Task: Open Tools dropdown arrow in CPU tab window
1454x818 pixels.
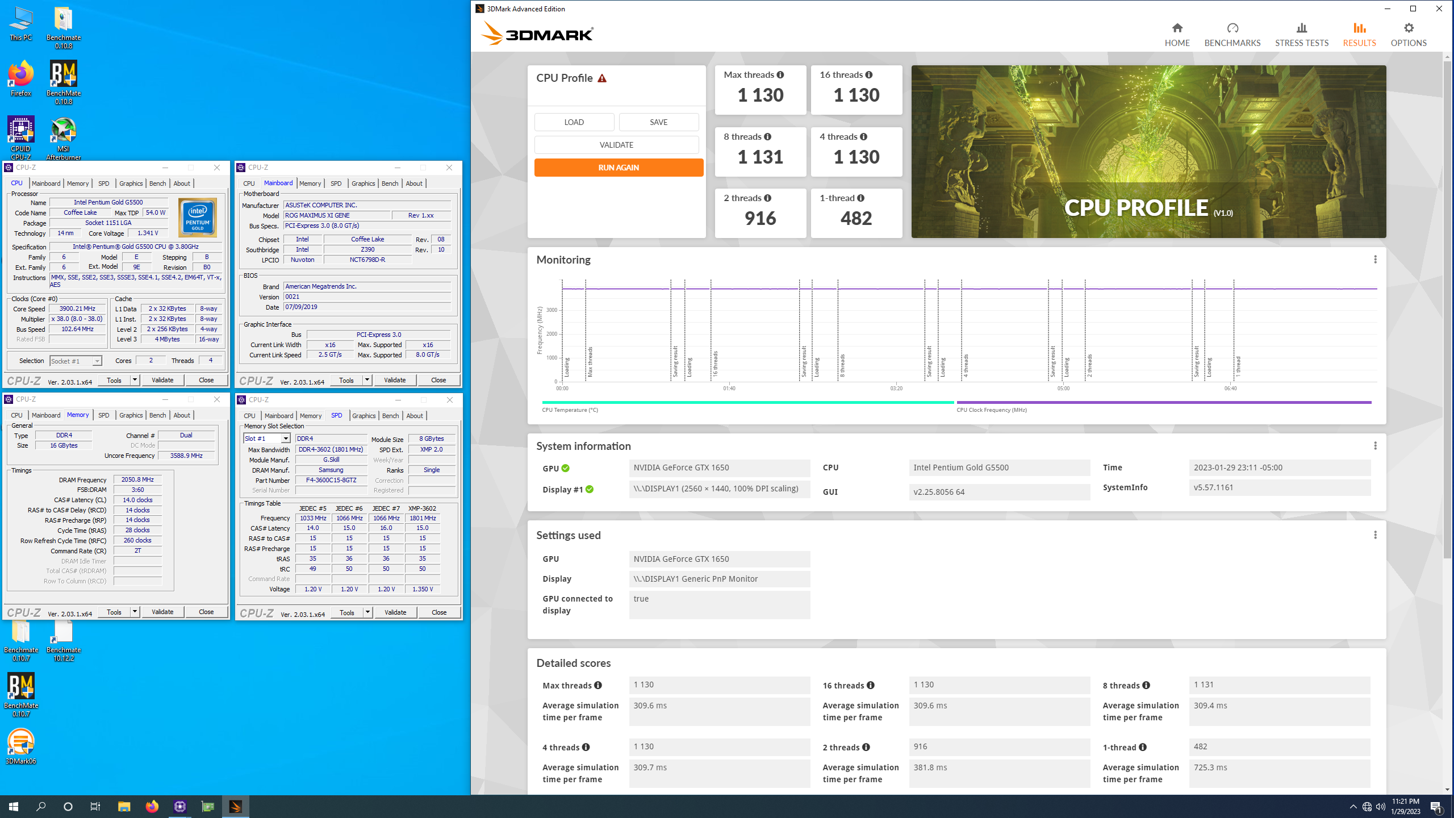Action: pyautogui.click(x=135, y=380)
